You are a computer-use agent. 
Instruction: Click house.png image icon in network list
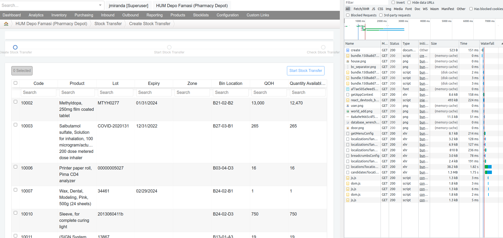tap(348, 61)
